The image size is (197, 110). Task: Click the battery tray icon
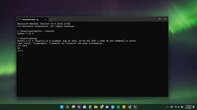click(x=182, y=107)
